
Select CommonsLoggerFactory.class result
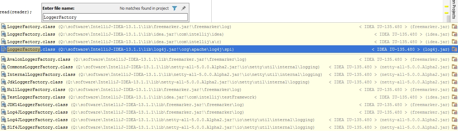point(229,67)
